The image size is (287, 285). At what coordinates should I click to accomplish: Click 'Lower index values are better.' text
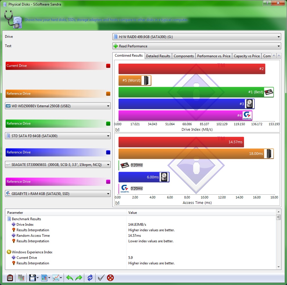click(x=151, y=241)
